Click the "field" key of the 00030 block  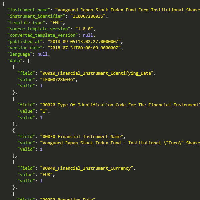26,137
